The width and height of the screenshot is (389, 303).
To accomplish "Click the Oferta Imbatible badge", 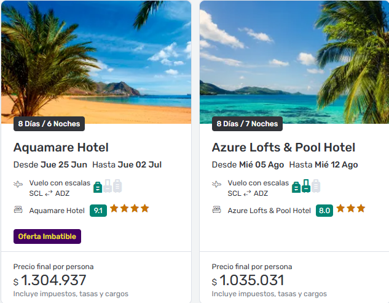I will coord(47,236).
